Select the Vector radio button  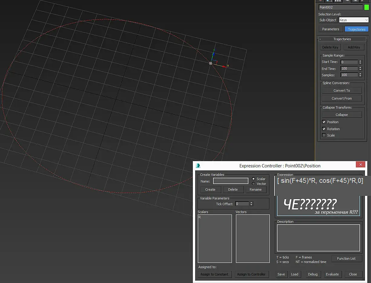254,184
